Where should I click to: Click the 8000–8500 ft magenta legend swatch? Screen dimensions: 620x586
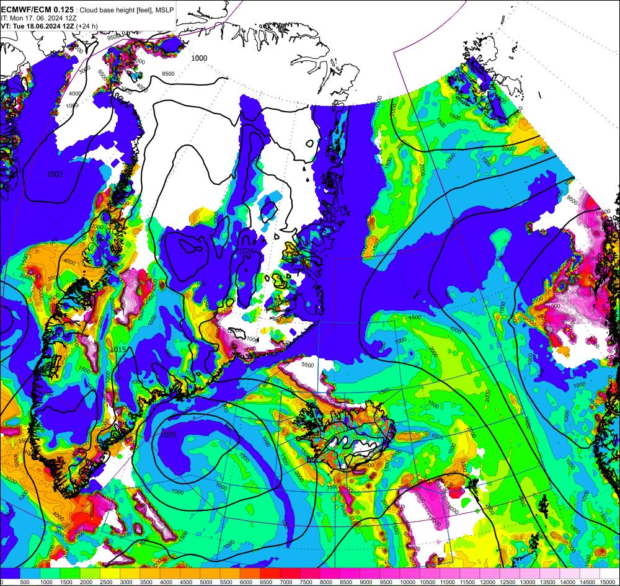(x=330, y=574)
